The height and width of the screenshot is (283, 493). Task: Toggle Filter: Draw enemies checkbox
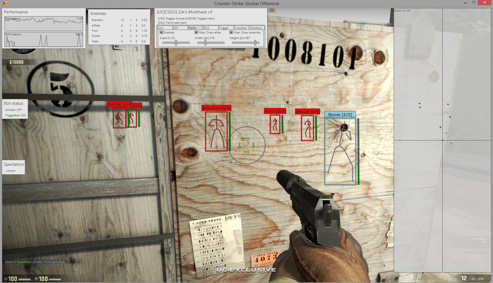231,32
